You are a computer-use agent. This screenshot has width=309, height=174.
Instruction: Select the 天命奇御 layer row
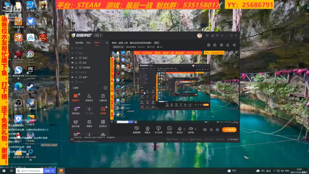[x=90, y=67]
